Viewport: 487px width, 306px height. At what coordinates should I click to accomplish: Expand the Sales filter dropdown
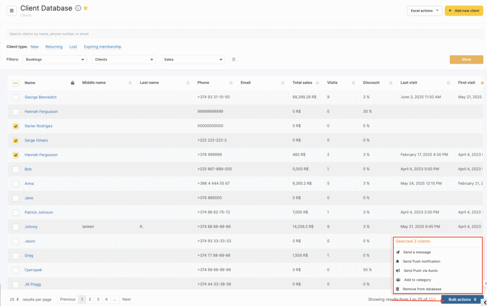click(x=193, y=59)
